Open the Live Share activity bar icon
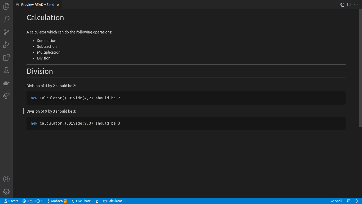The image size is (362, 204). 6,96
